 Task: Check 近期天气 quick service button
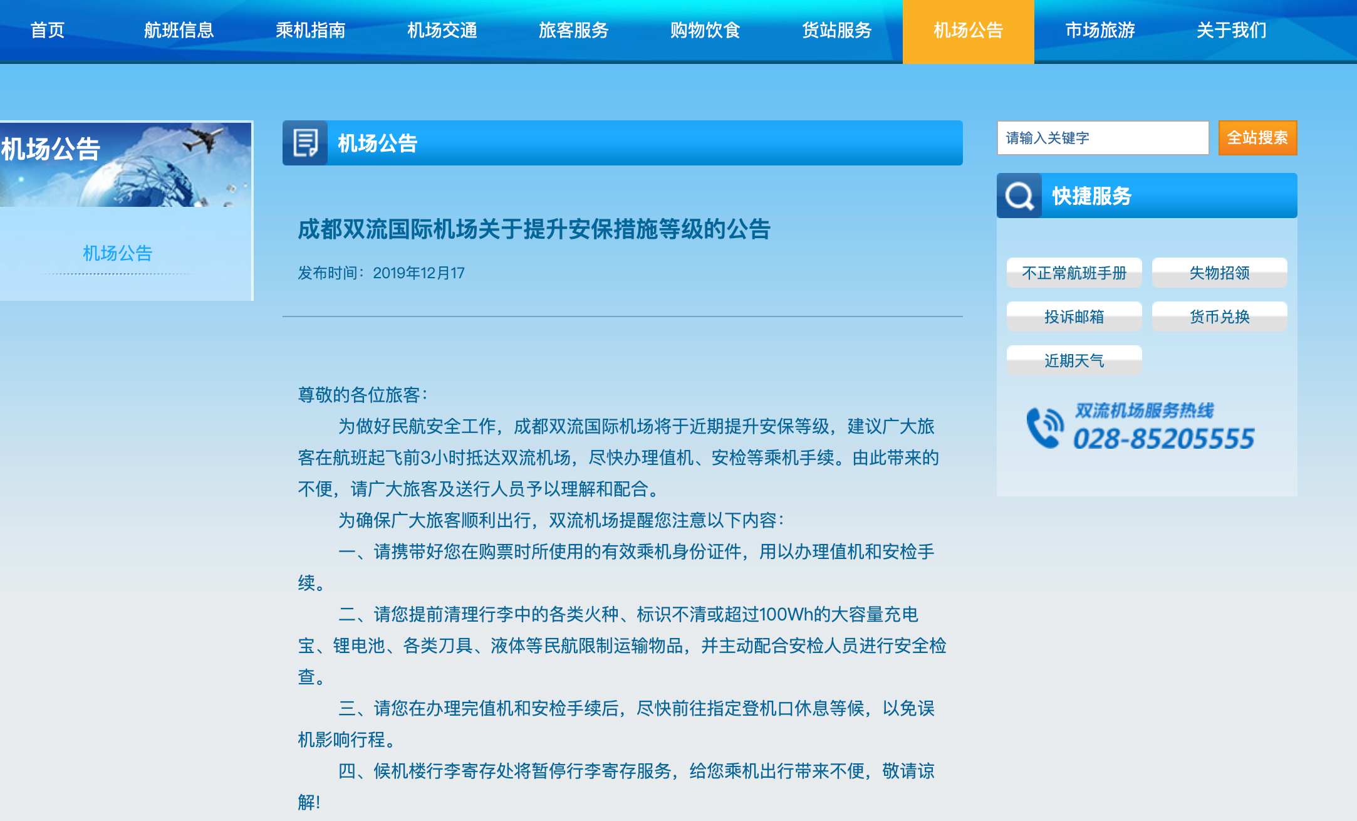(x=1074, y=361)
